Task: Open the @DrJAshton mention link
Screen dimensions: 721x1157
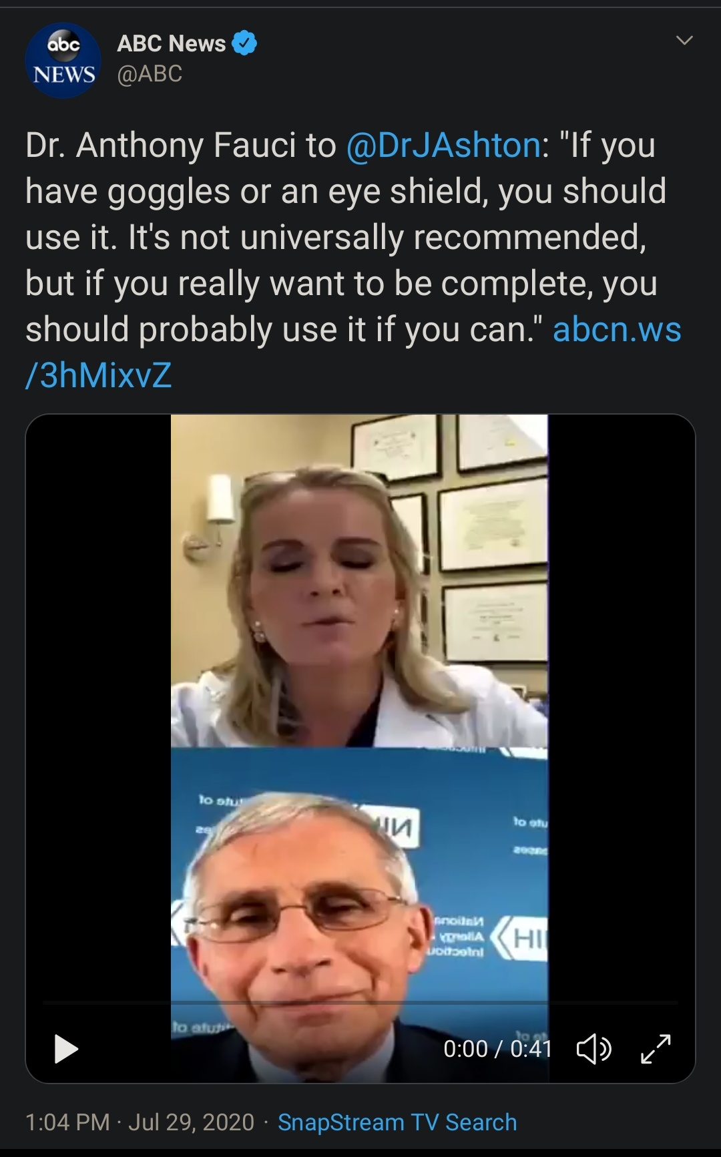Action: tap(444, 145)
